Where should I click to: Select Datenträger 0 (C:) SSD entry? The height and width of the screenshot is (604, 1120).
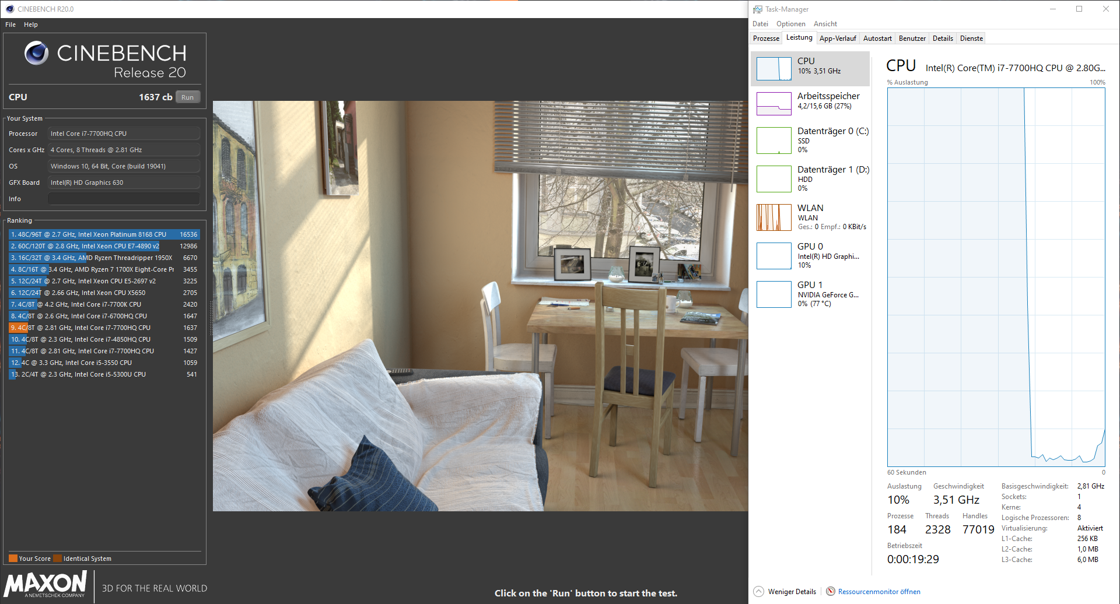[x=811, y=141]
